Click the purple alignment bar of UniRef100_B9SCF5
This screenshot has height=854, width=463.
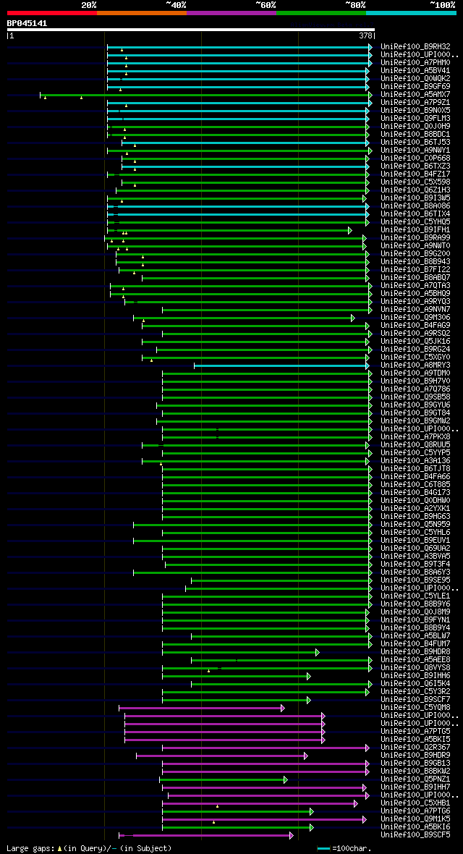point(206,835)
